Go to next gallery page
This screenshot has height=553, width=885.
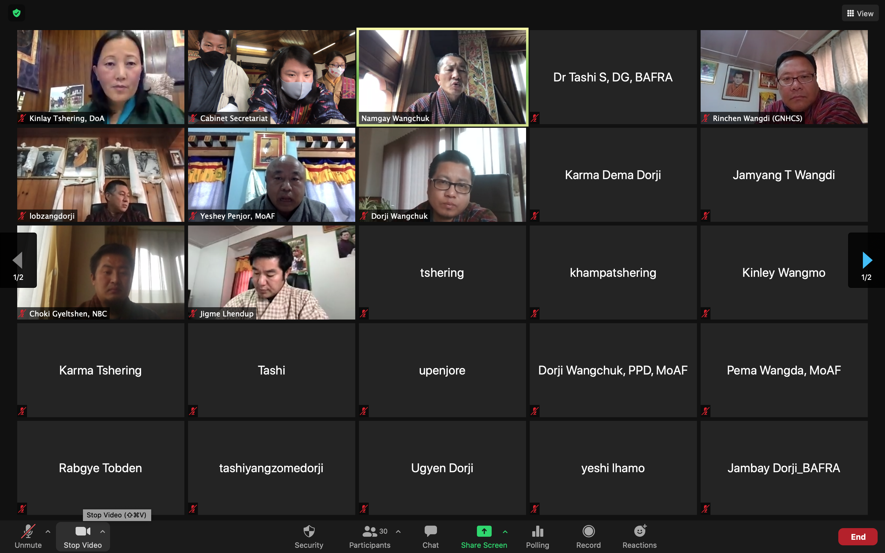click(867, 261)
